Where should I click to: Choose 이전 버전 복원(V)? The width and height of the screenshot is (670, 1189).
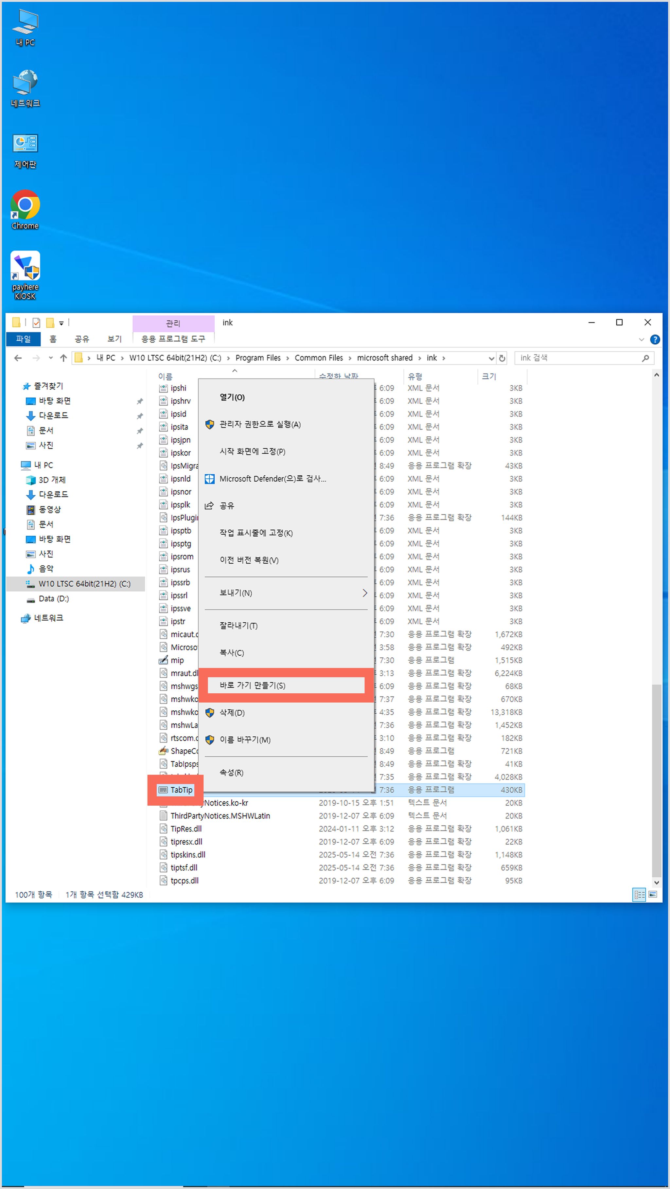286,560
